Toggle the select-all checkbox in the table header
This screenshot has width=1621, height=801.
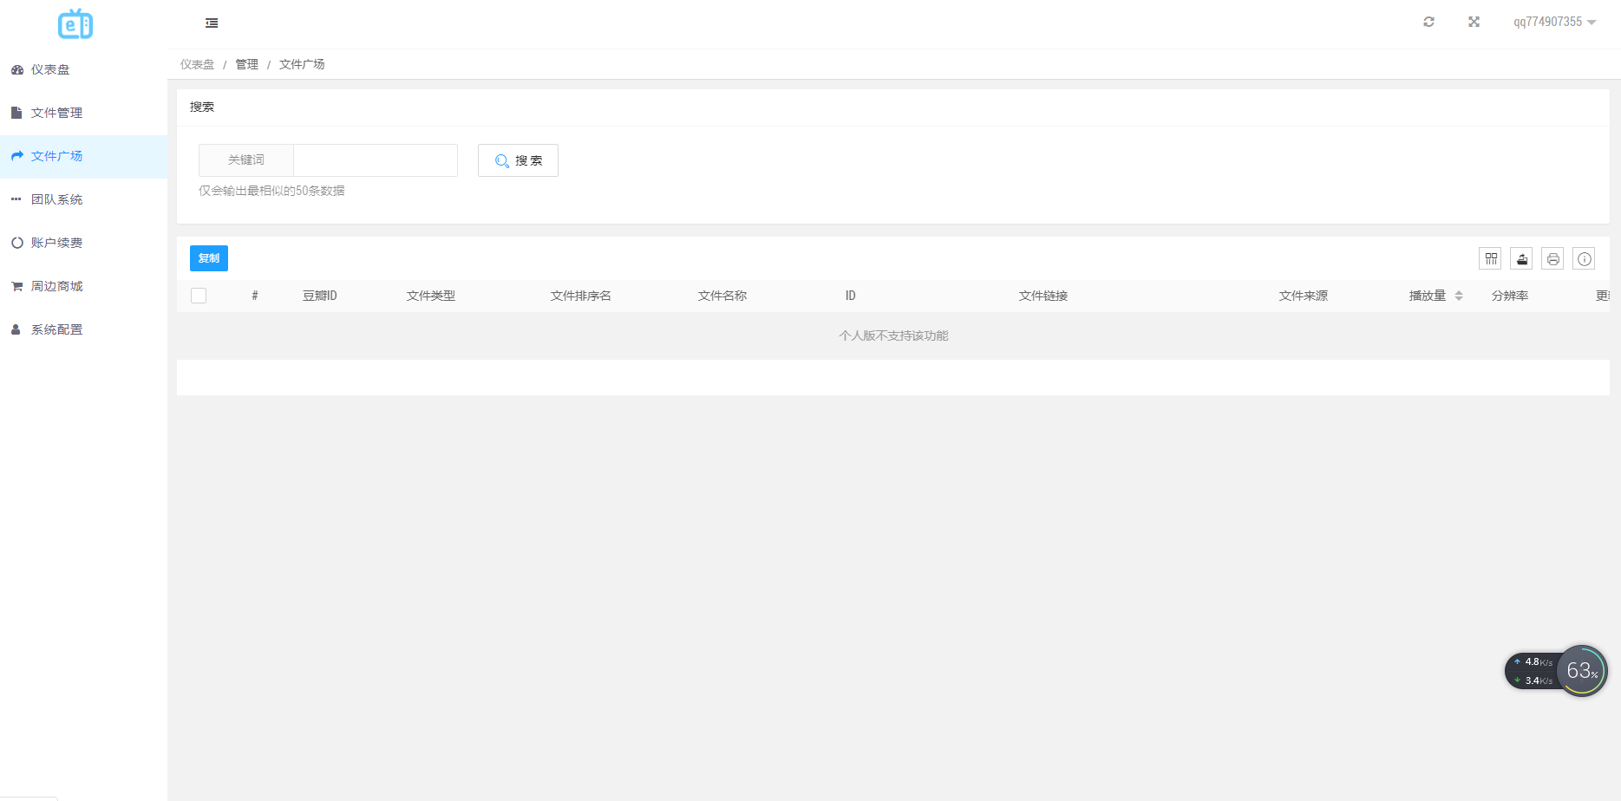point(199,296)
